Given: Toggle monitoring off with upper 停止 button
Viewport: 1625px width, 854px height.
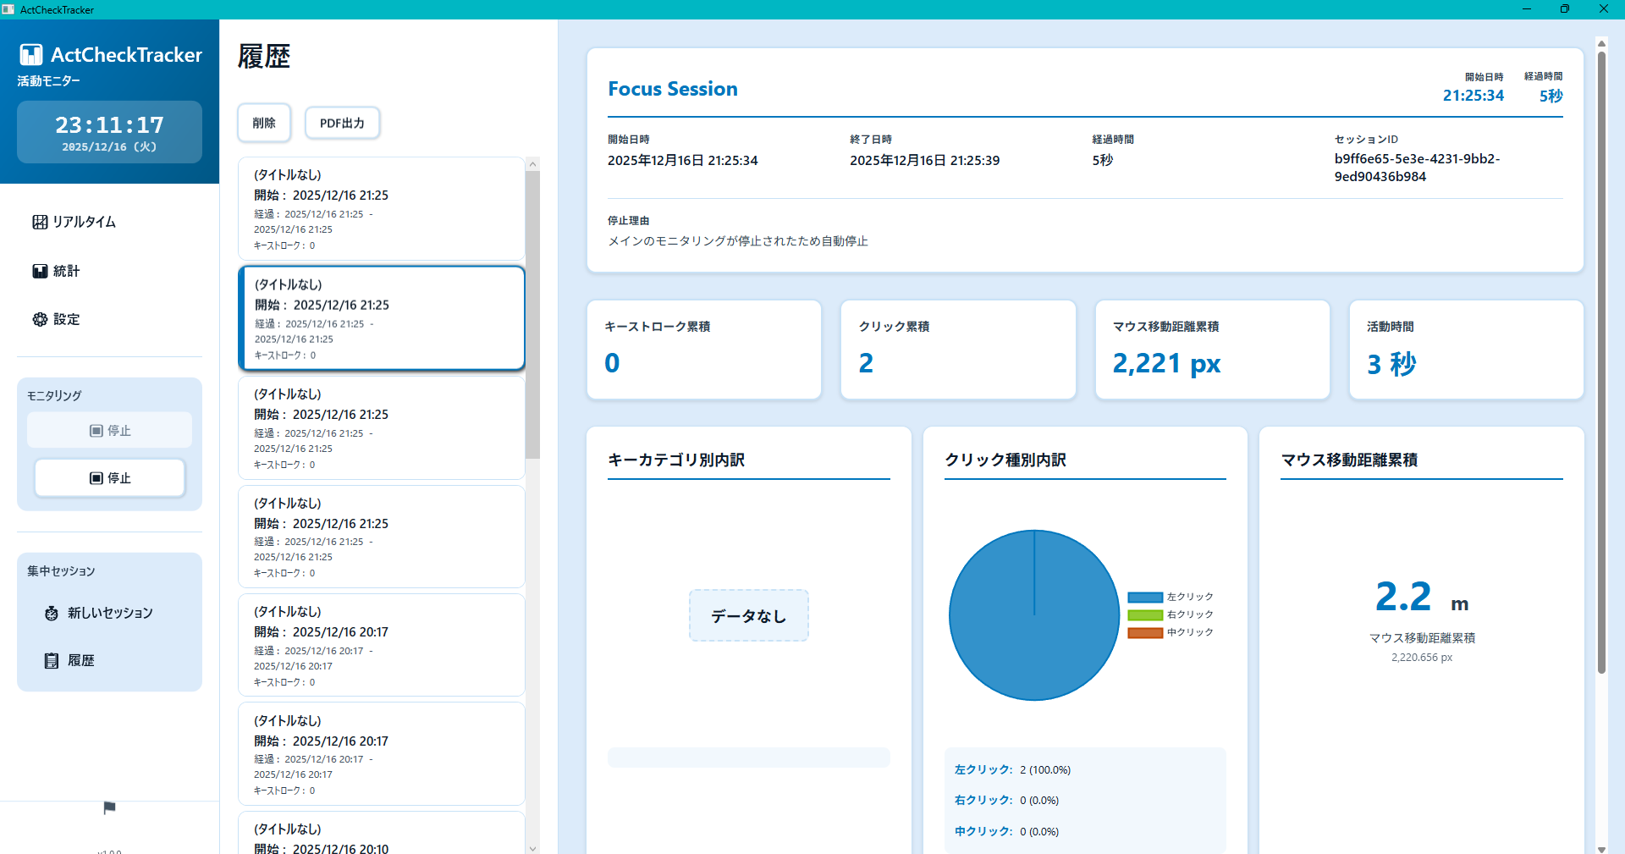Looking at the screenshot, I should (109, 430).
